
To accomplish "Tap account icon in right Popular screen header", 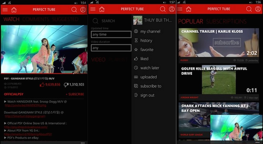I will click(258, 9).
